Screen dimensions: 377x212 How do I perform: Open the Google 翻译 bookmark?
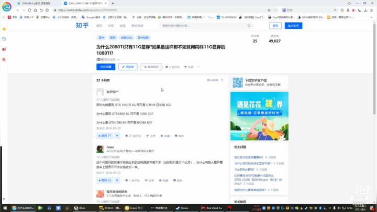point(91,17)
